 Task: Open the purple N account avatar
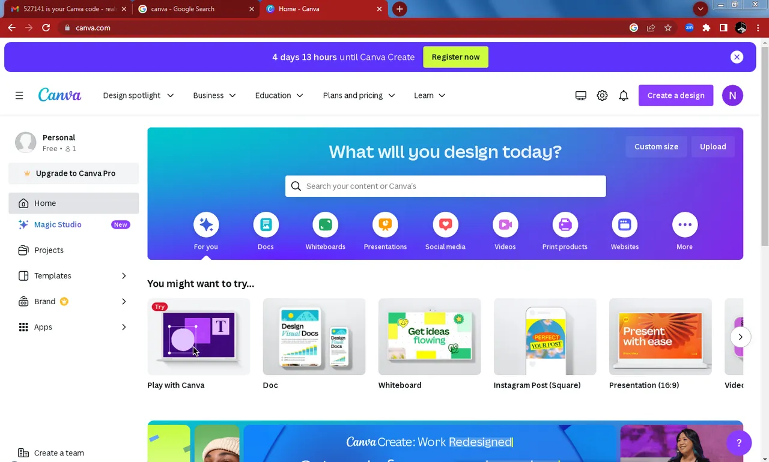[x=732, y=95]
